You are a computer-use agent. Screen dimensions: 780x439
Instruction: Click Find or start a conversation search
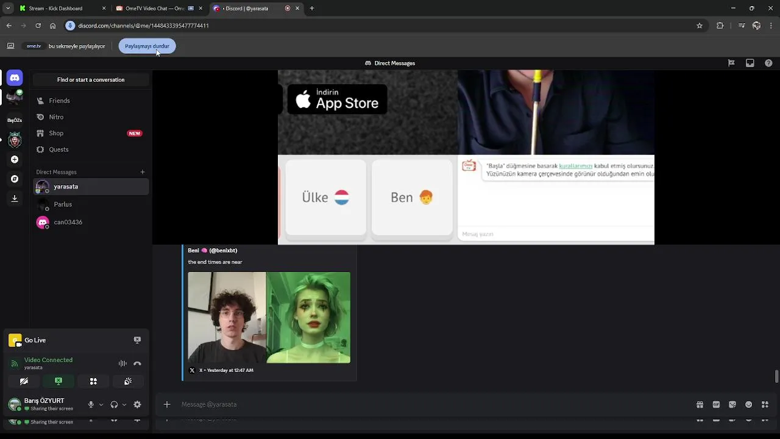(x=91, y=80)
